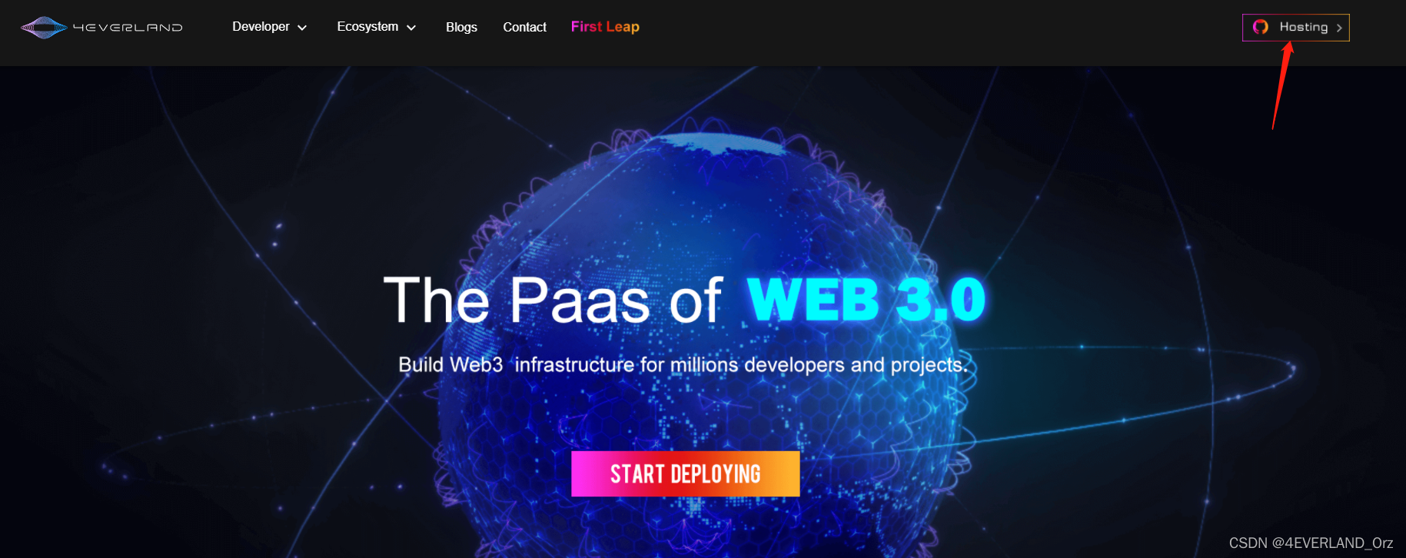Screen dimensions: 1406x558
Task: Click the 4EVERLAND wordmark text
Action: pyautogui.click(x=128, y=28)
